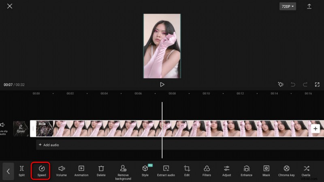Open the Mask tool

[266, 171]
